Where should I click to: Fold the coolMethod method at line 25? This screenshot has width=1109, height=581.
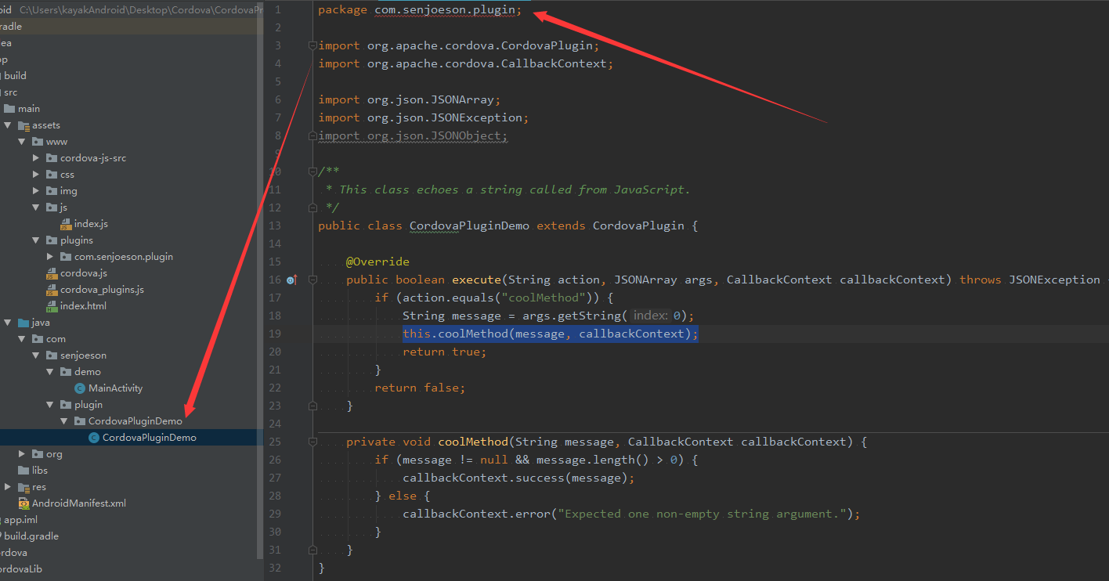[x=312, y=442]
